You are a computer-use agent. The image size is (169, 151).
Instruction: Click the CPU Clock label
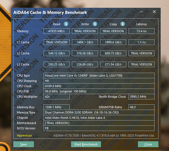(24, 86)
